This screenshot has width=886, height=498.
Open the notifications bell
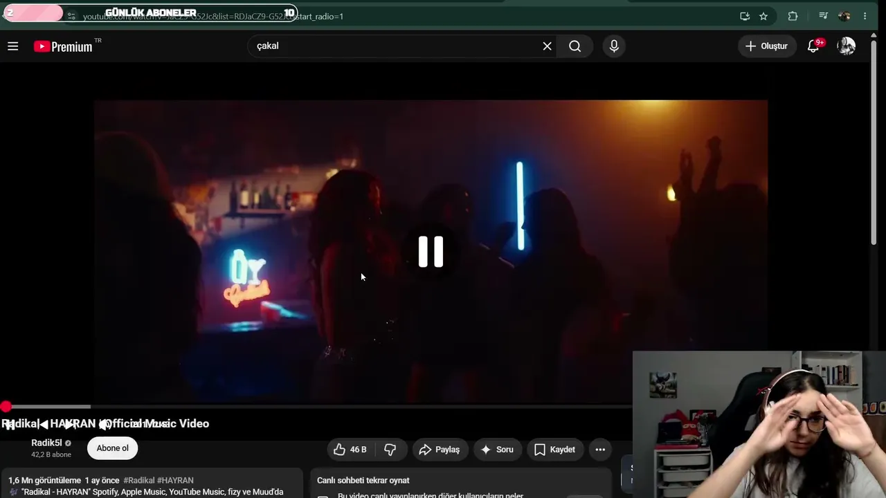tap(814, 46)
